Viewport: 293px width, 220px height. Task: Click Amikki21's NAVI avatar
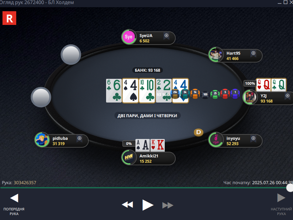[129, 157]
